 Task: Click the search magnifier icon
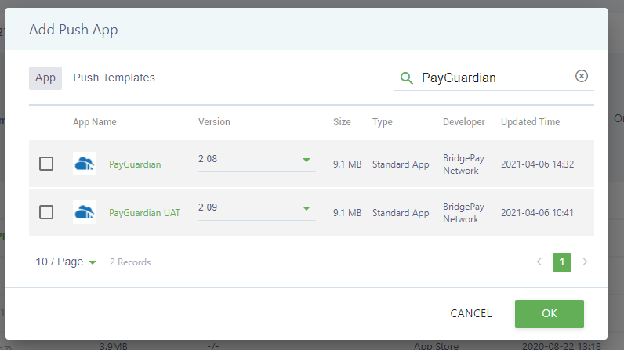point(406,78)
